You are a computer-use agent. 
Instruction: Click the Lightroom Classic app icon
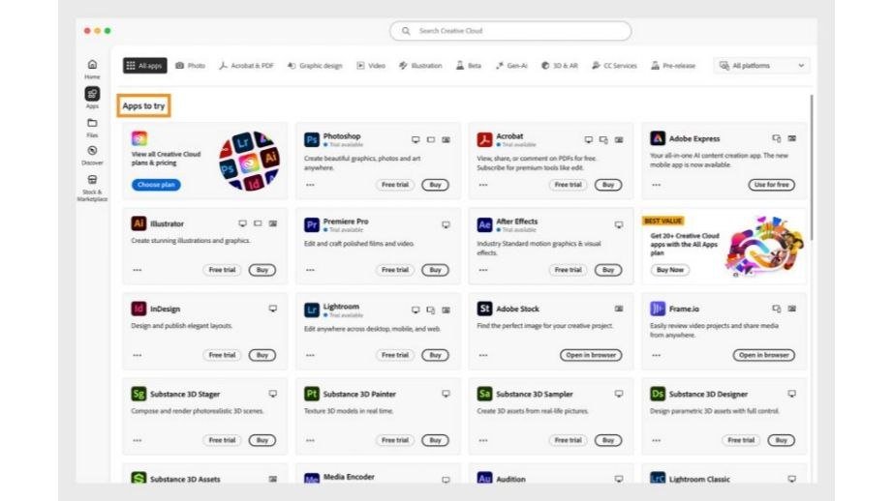(658, 478)
